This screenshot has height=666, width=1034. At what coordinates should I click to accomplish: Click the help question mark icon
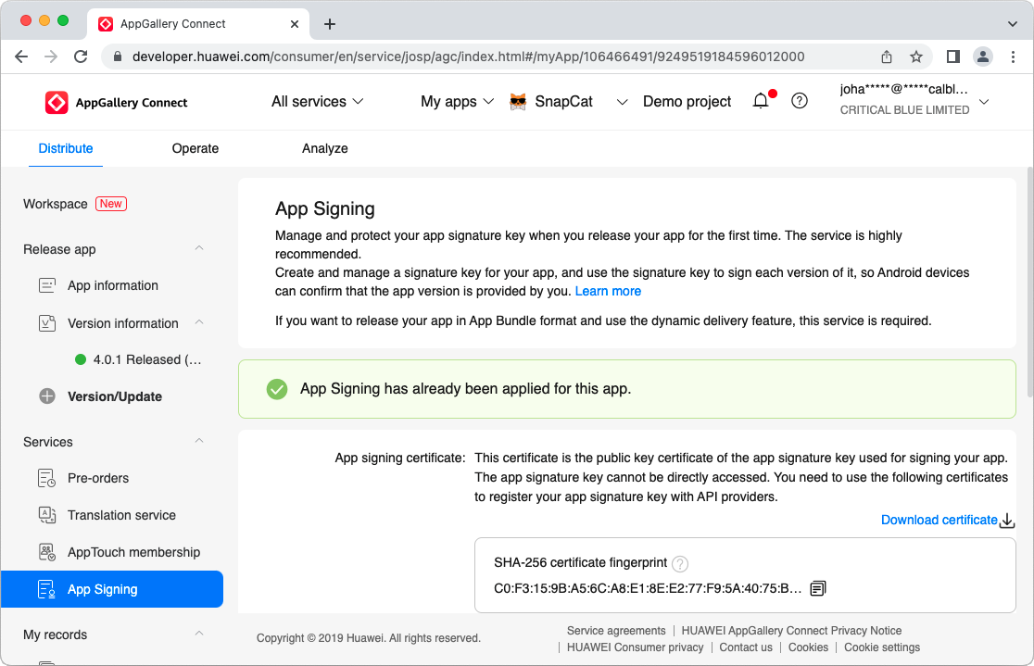(799, 100)
